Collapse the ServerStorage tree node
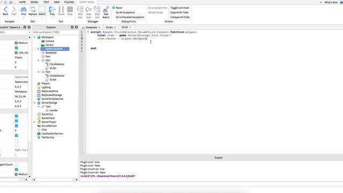This screenshot has height=193, width=343. tap(34, 102)
